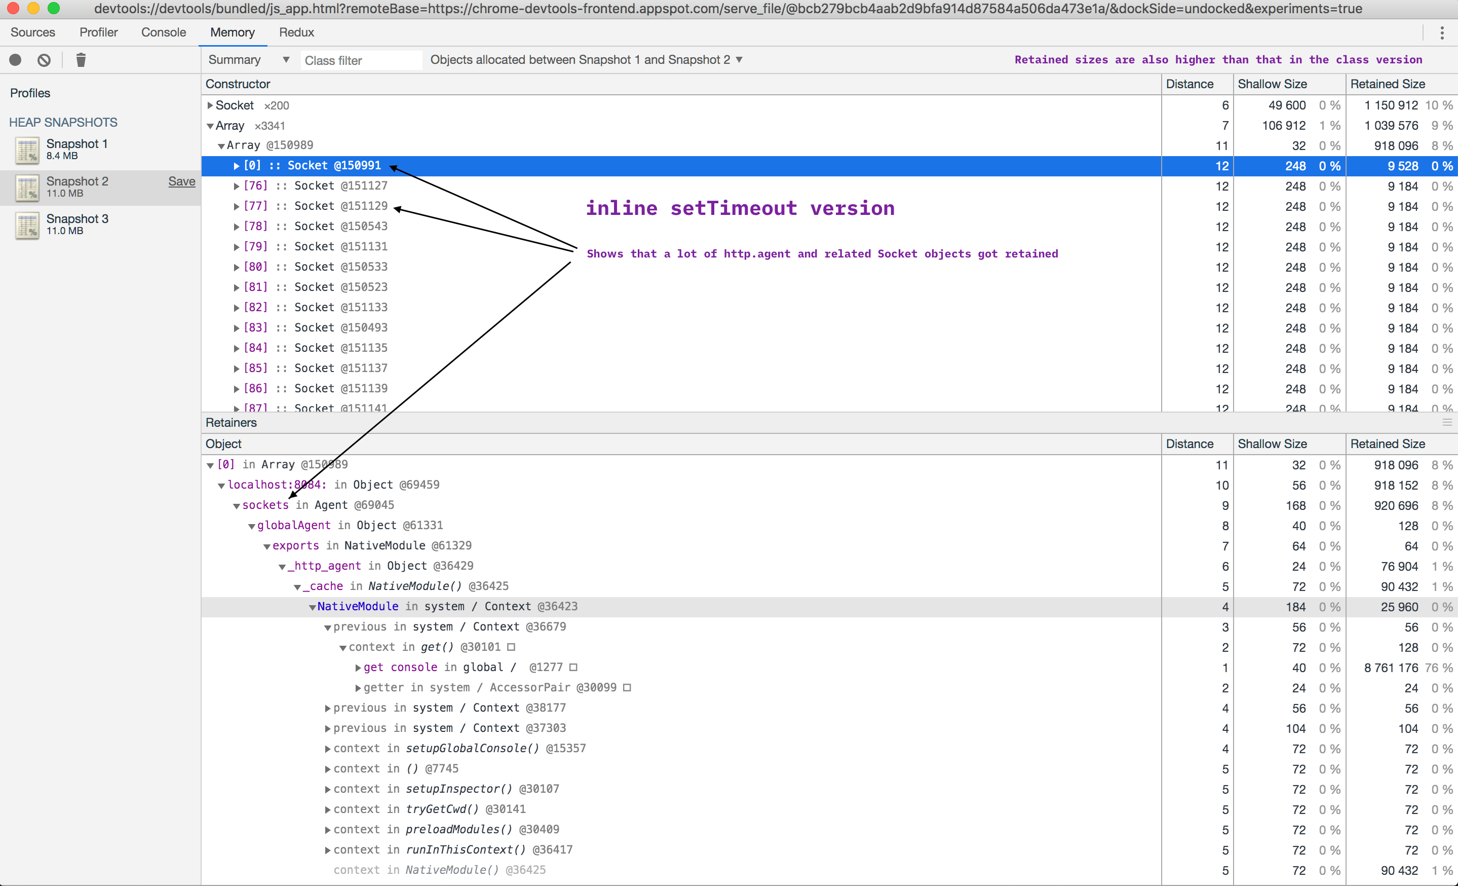
Task: Expand [0] :: Socket @150991 row
Action: [236, 166]
